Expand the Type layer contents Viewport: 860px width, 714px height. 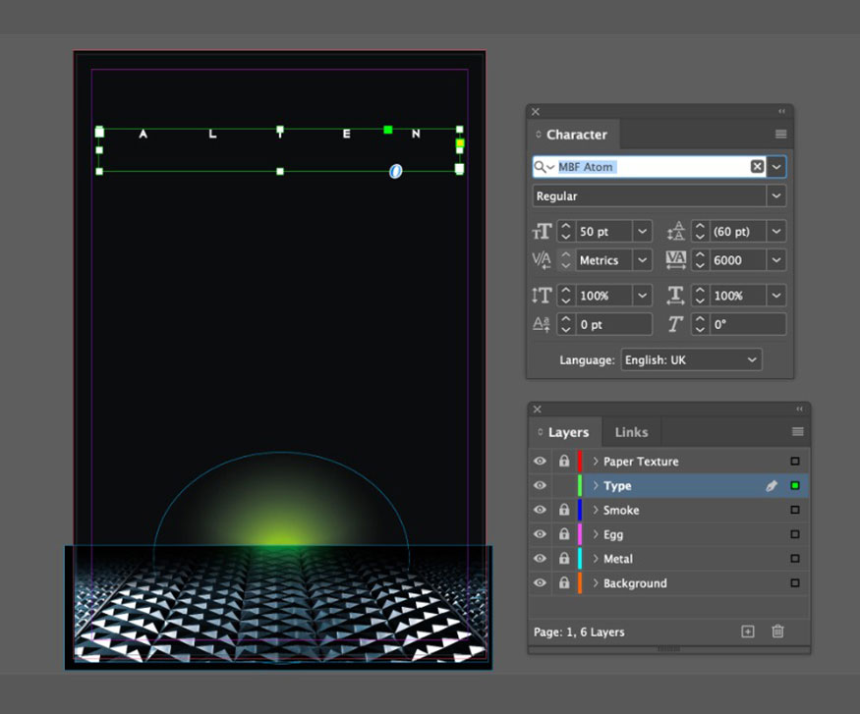[596, 486]
